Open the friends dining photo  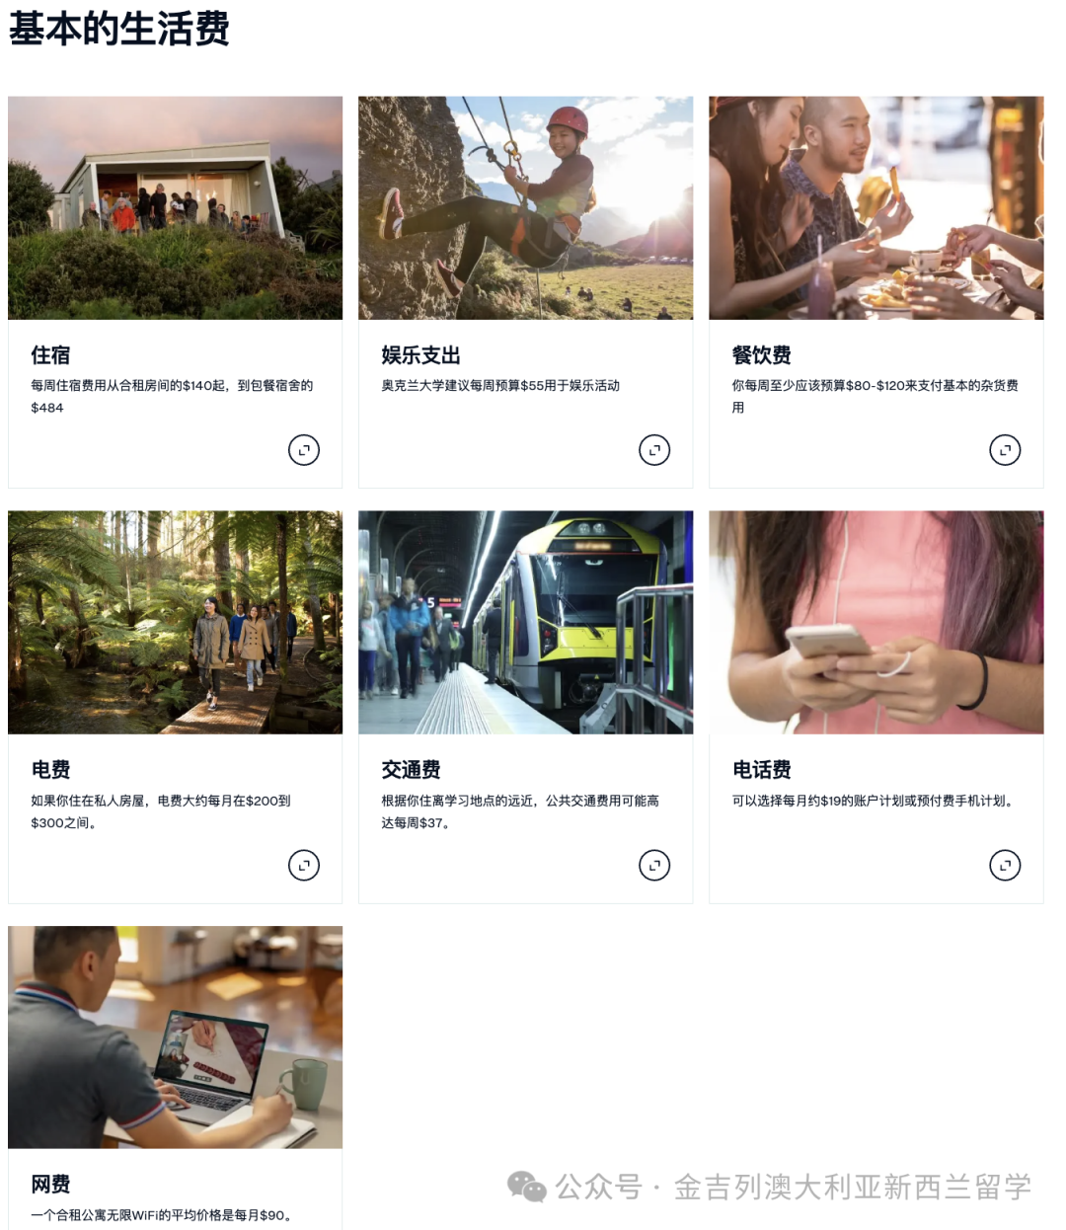coord(876,207)
